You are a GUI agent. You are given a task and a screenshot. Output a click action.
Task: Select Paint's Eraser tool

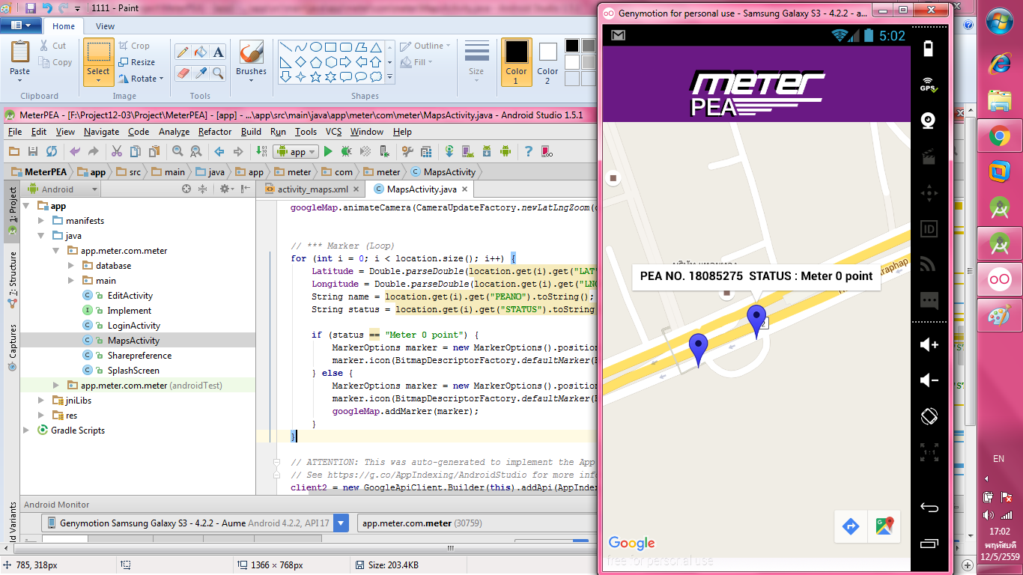pos(182,73)
